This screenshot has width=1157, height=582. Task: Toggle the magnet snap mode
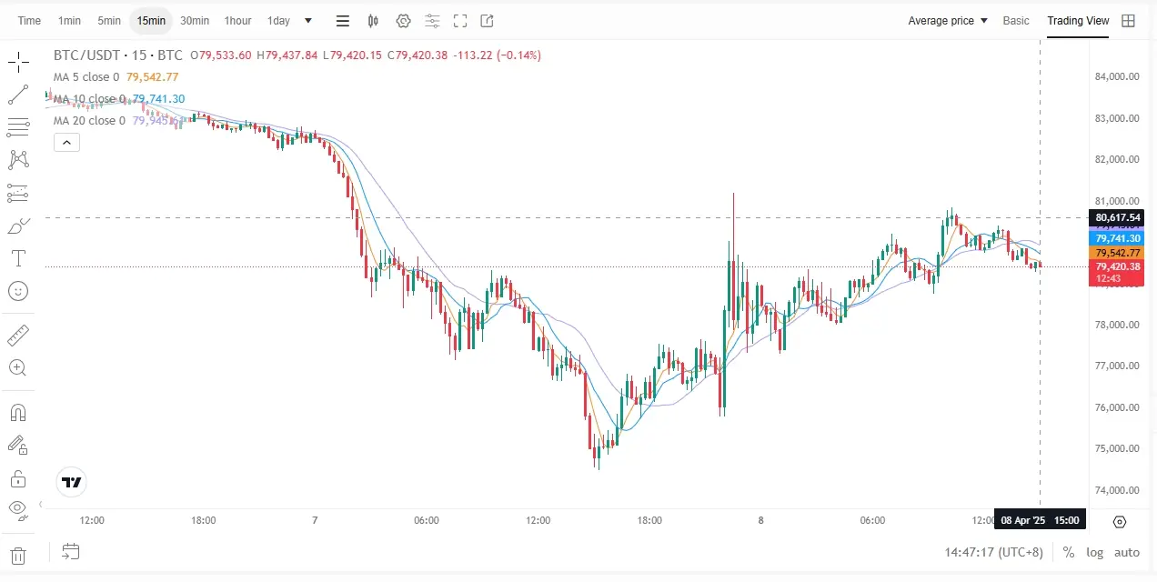coord(17,412)
